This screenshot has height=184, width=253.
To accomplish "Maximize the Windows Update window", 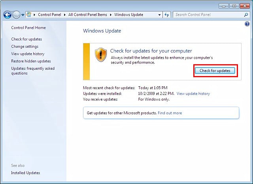I will pyautogui.click(x=234, y=6).
